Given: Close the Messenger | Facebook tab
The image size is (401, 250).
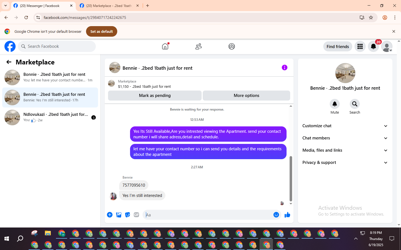Looking at the screenshot, I should [x=71, y=6].
